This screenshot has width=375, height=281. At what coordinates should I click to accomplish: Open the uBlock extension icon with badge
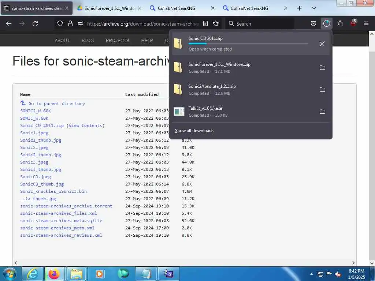pyautogui.click(x=353, y=23)
